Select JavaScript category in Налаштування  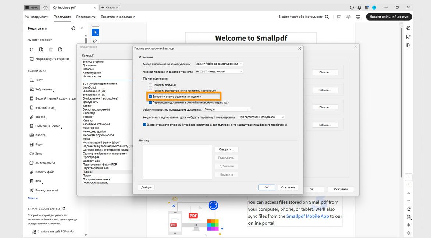89,87
